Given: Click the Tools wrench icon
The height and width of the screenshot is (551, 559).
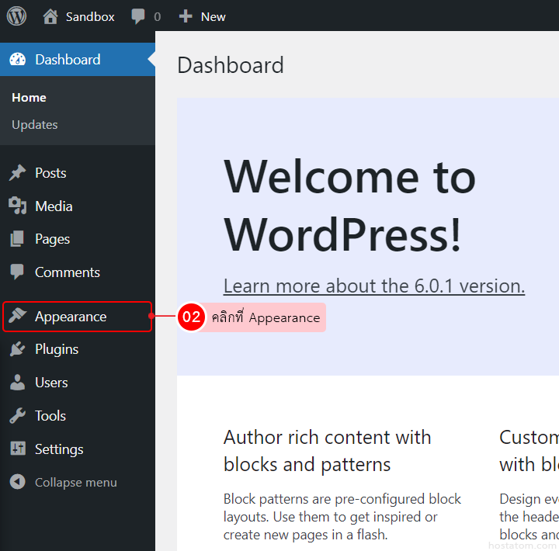Looking at the screenshot, I should [x=17, y=416].
